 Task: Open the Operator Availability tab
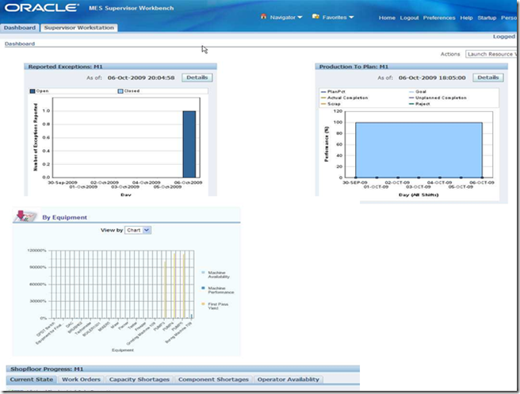coord(289,380)
